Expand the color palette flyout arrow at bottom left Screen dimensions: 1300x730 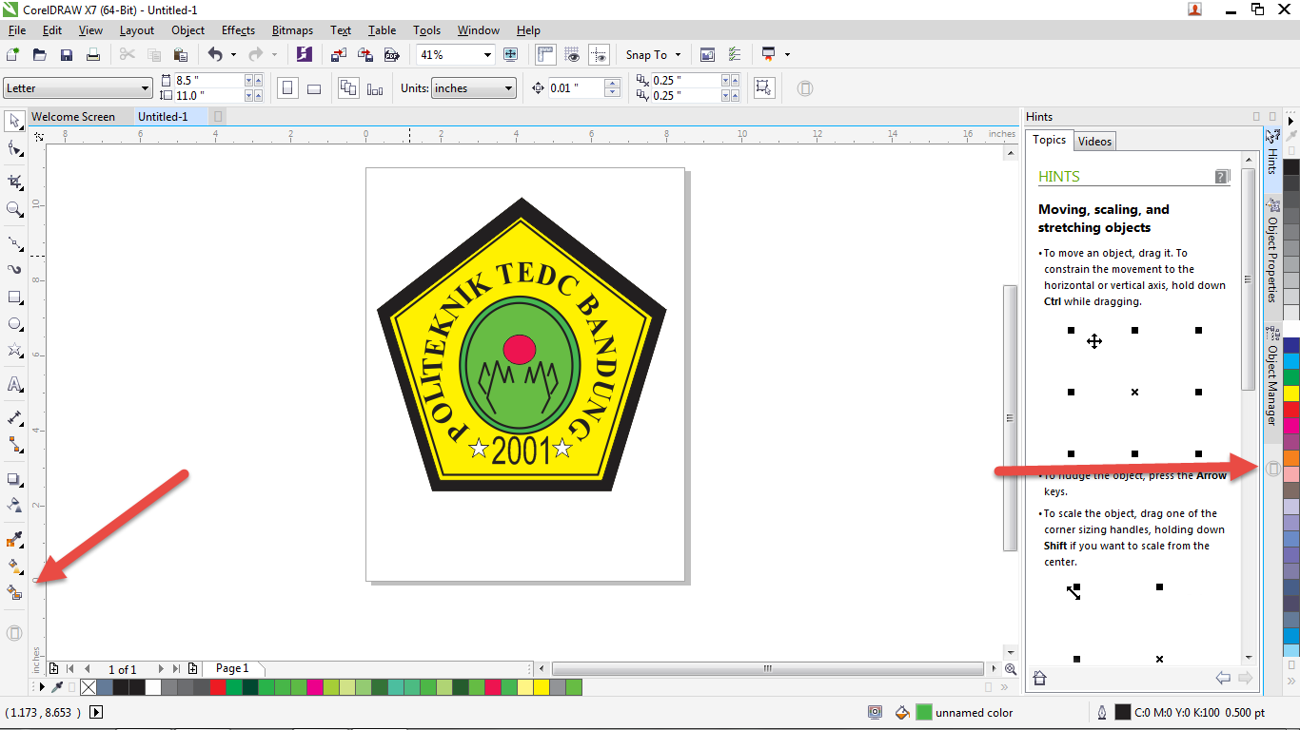tap(41, 686)
